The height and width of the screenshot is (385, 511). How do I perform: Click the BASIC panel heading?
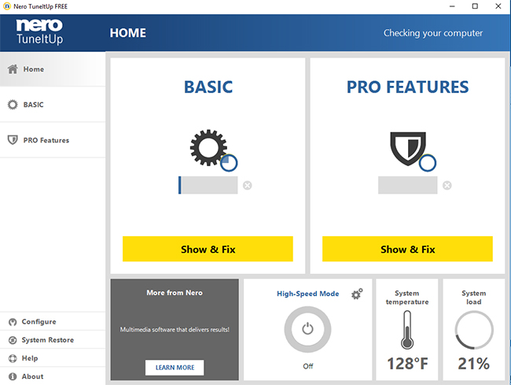[208, 87]
